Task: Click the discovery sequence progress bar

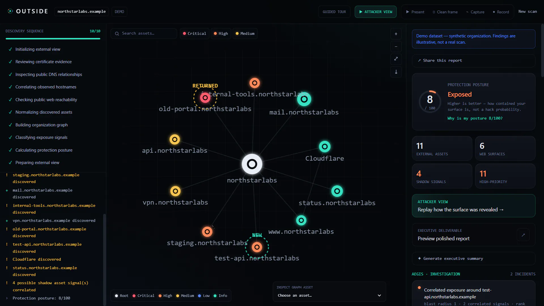Action: click(53, 39)
